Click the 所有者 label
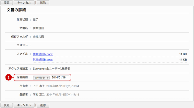The width and height of the screenshot is (194, 108). 24,86
